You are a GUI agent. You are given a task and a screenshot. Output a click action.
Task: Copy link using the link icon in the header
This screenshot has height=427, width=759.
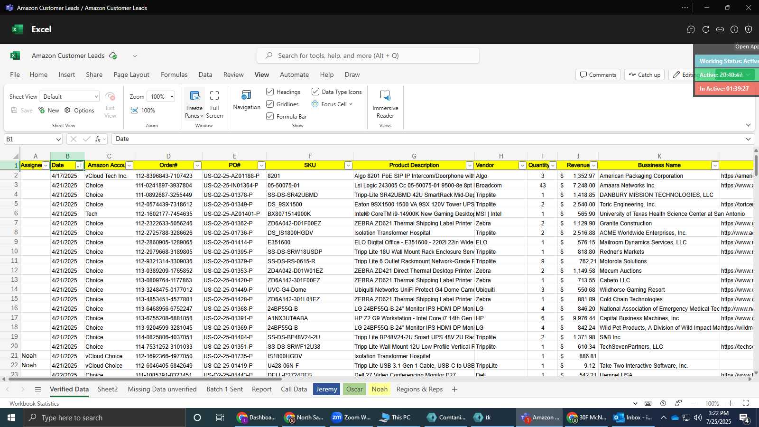tap(720, 29)
